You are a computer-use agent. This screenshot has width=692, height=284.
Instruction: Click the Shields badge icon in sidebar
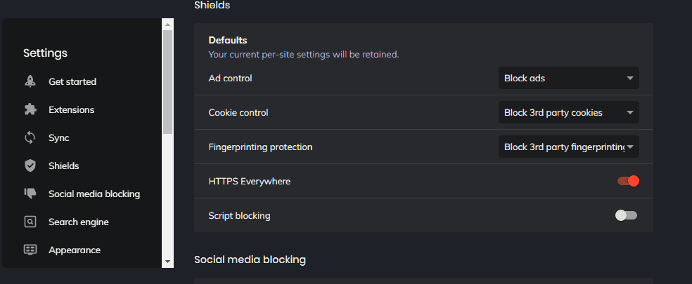tap(30, 166)
